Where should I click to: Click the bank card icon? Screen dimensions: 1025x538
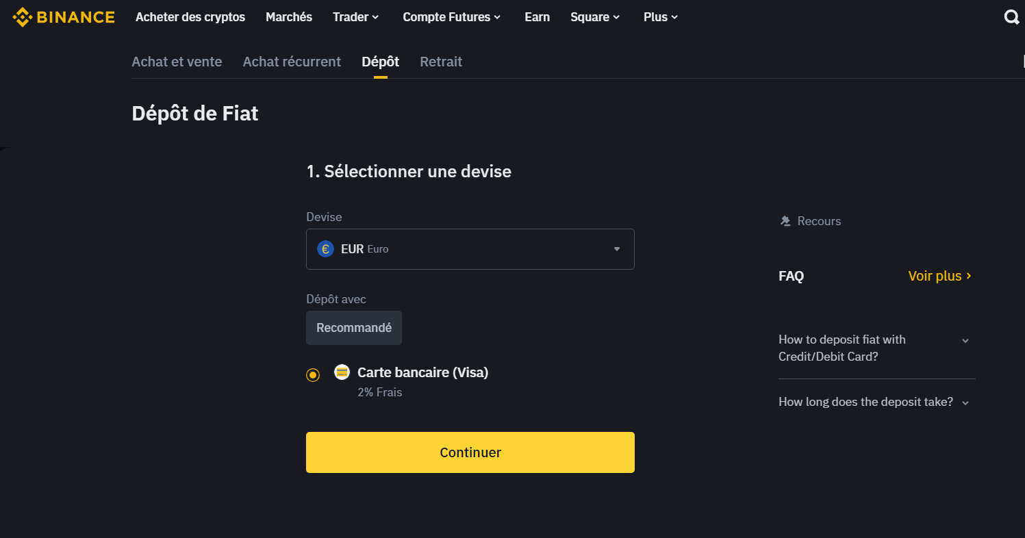[x=342, y=372]
